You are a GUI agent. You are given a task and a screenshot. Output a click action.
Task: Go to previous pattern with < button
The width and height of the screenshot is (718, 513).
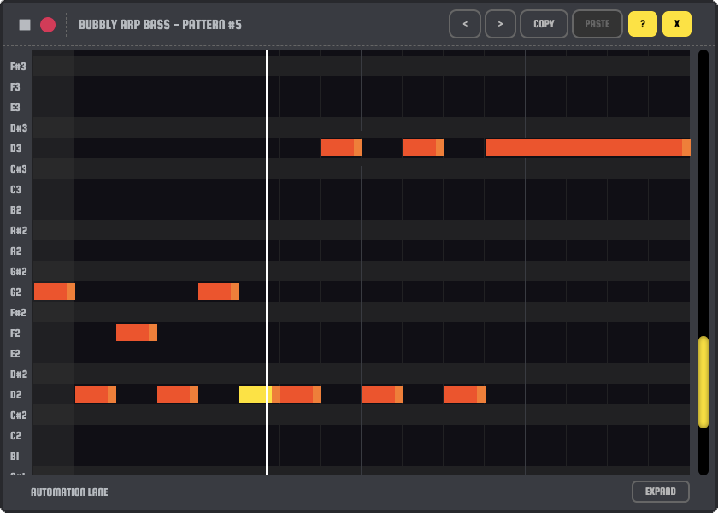(465, 24)
